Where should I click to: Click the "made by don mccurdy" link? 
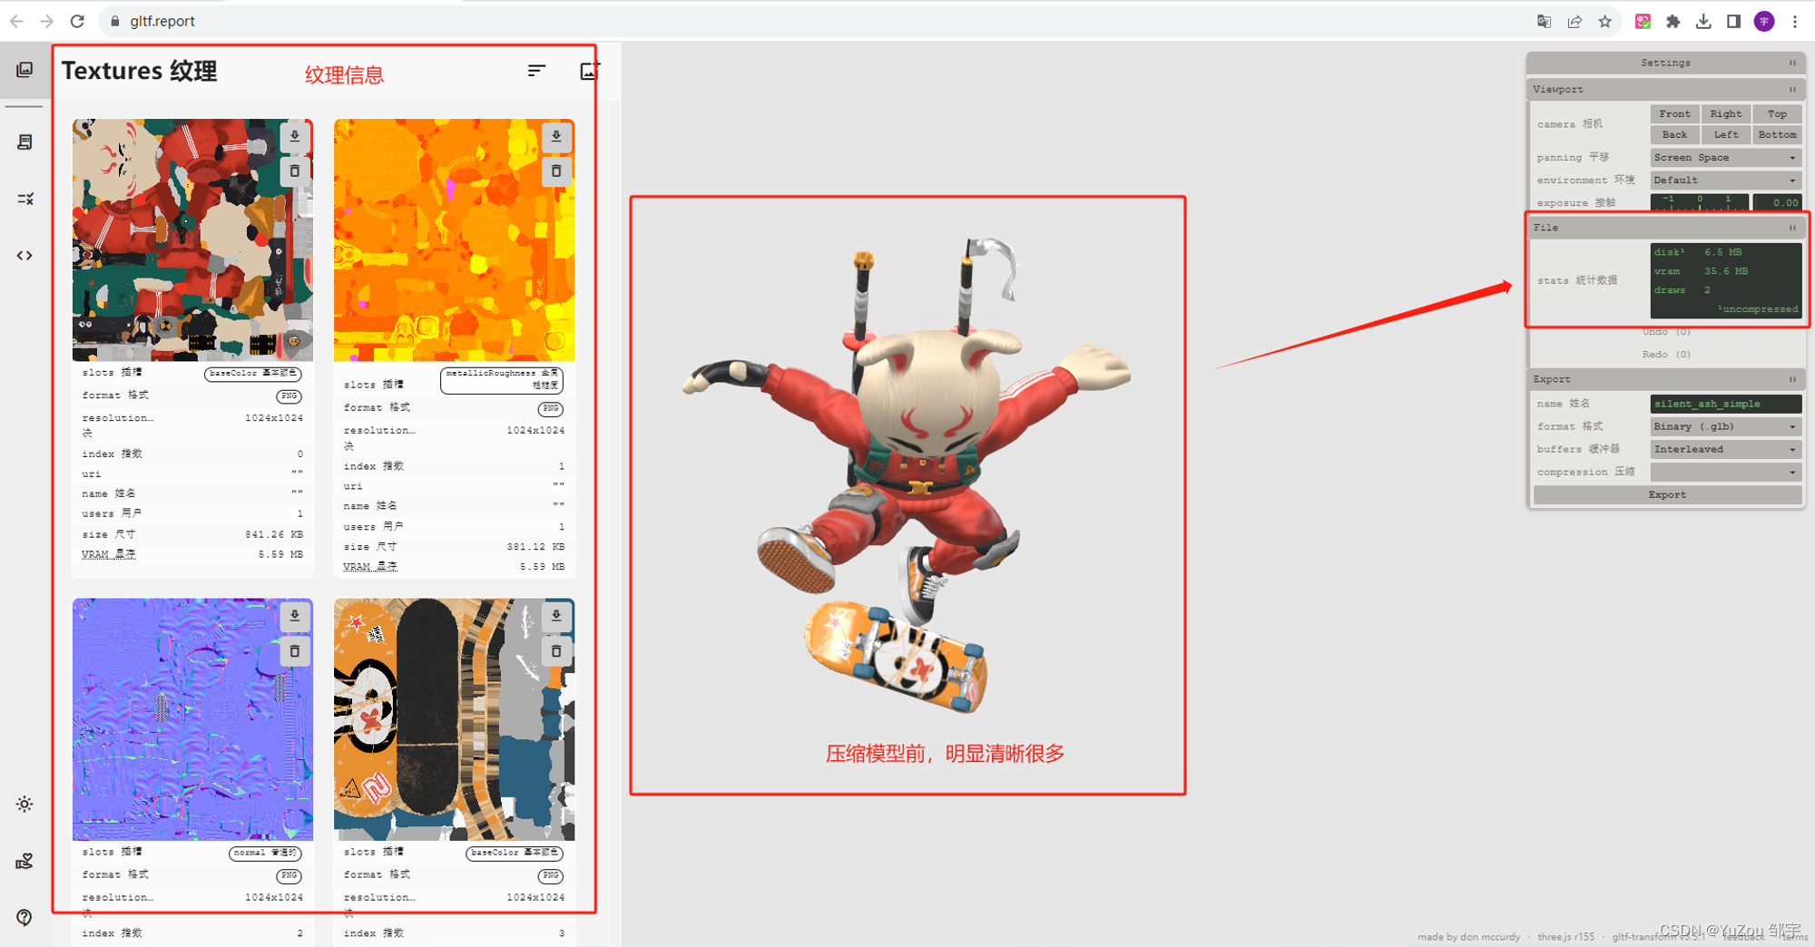pos(1468,937)
